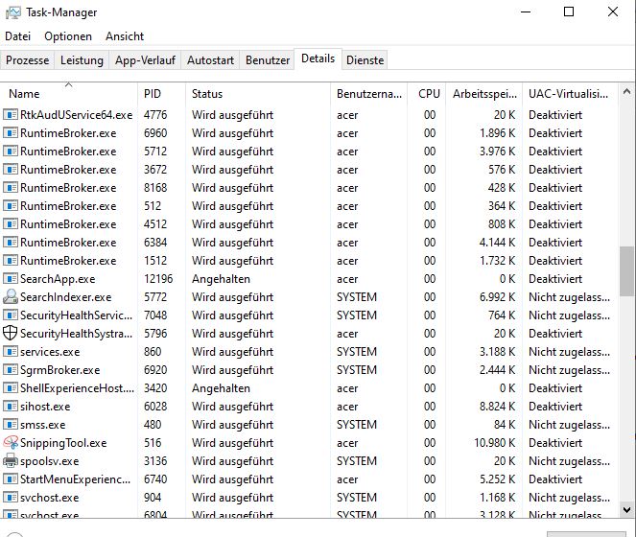Select the sihost.exe process name

tap(45, 407)
